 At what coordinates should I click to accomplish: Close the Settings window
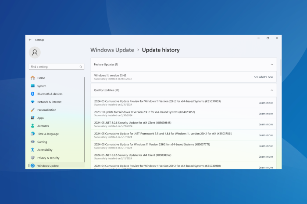(277, 38)
